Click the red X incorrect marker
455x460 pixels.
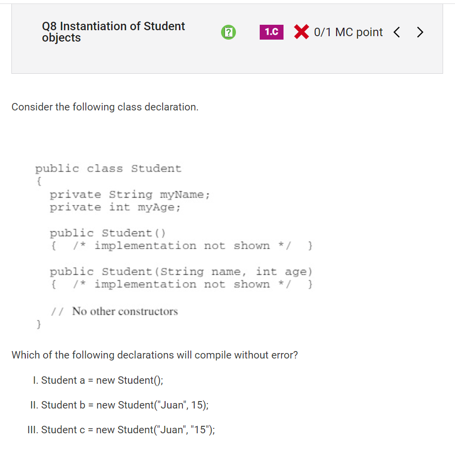pyautogui.click(x=301, y=32)
